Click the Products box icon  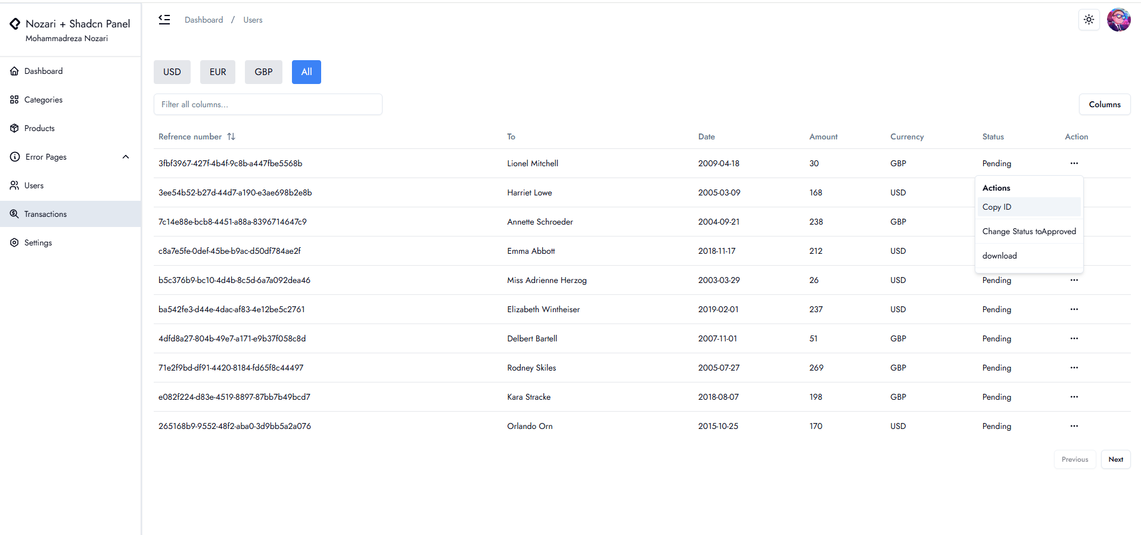[x=15, y=128]
